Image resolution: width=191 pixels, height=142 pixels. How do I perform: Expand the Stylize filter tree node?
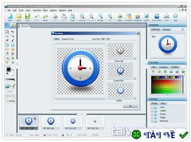pyautogui.click(x=152, y=118)
